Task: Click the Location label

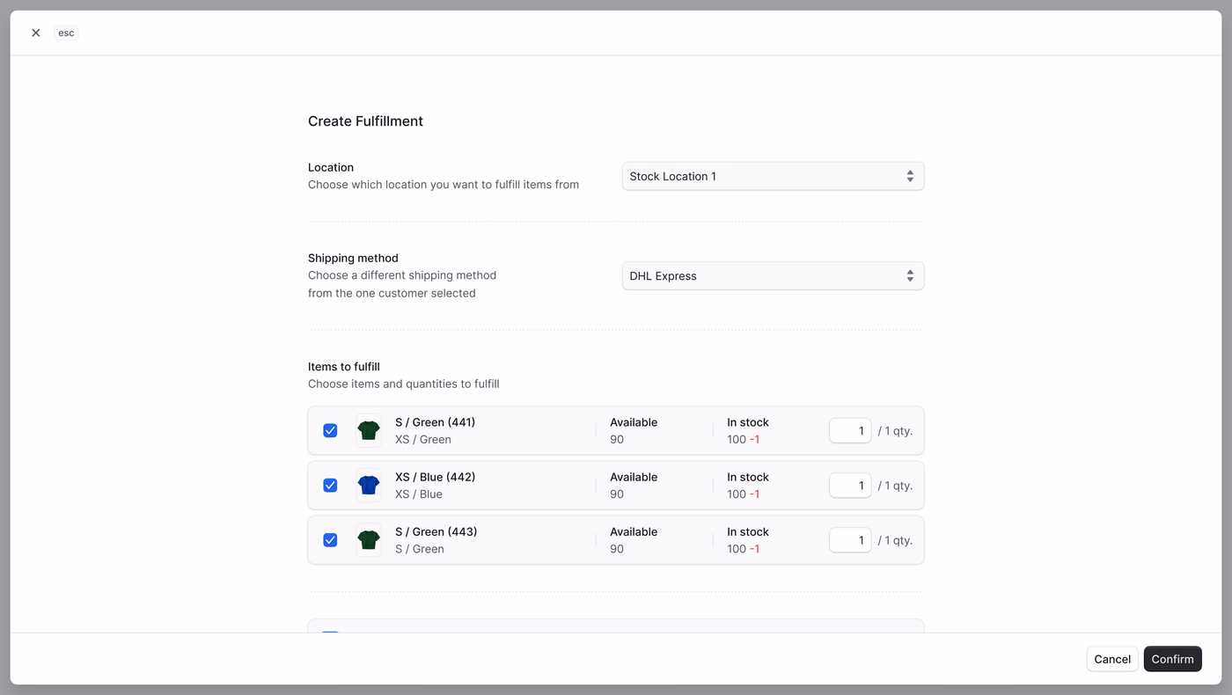Action: [331, 167]
